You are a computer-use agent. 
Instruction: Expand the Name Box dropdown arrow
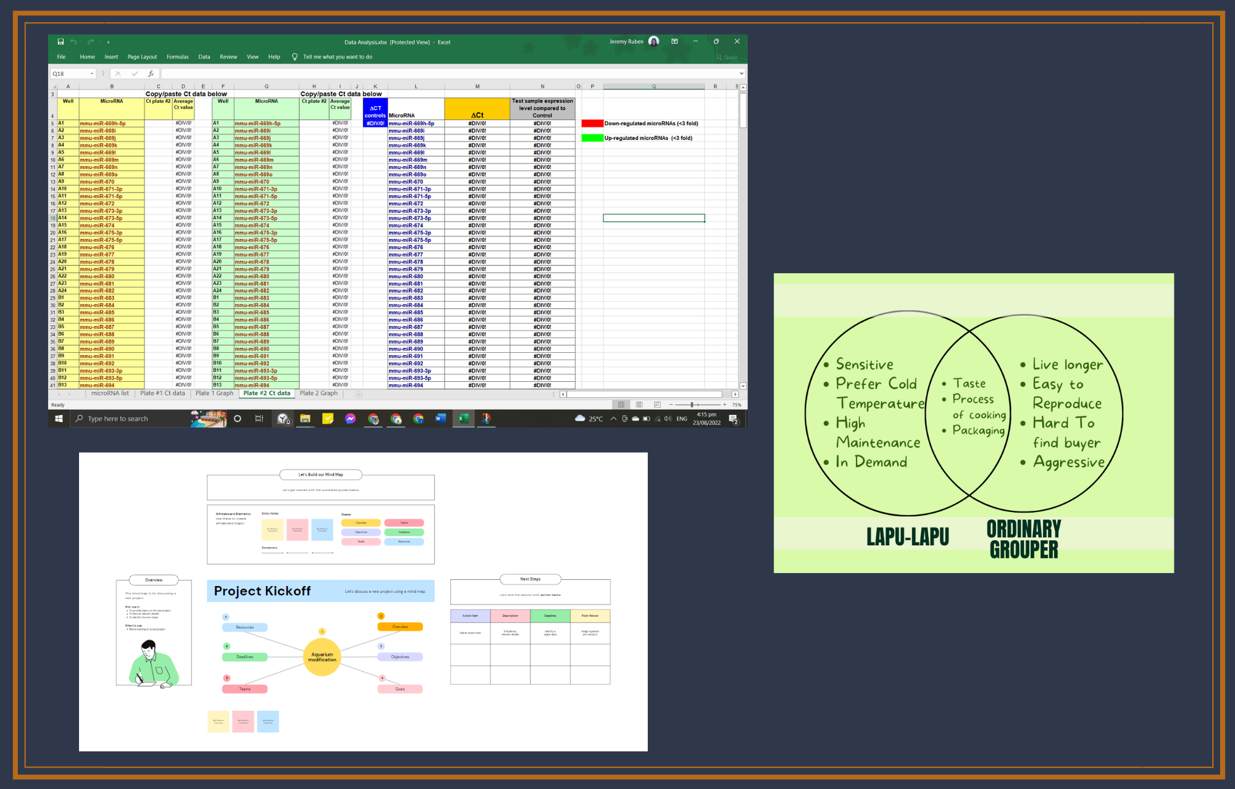click(x=92, y=73)
